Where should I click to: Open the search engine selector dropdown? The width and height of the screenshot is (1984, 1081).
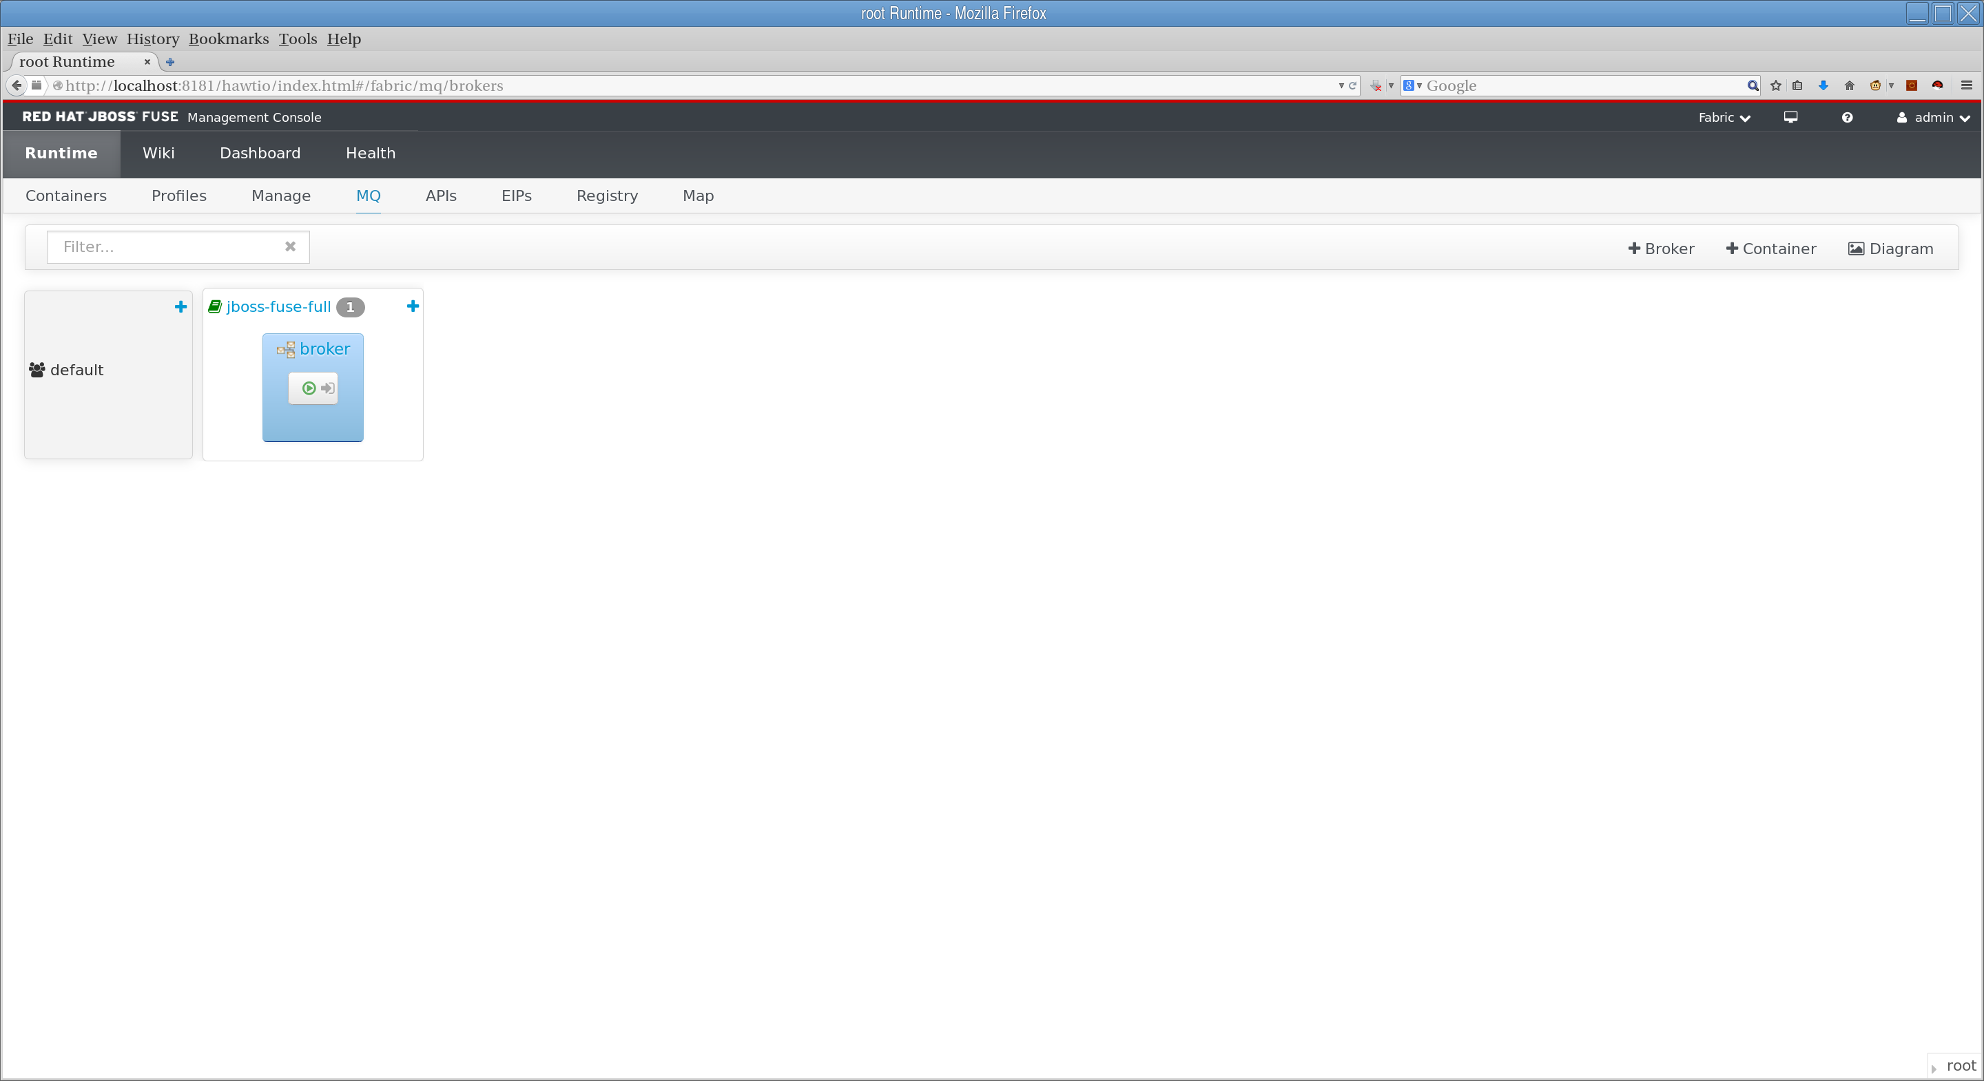click(1412, 85)
